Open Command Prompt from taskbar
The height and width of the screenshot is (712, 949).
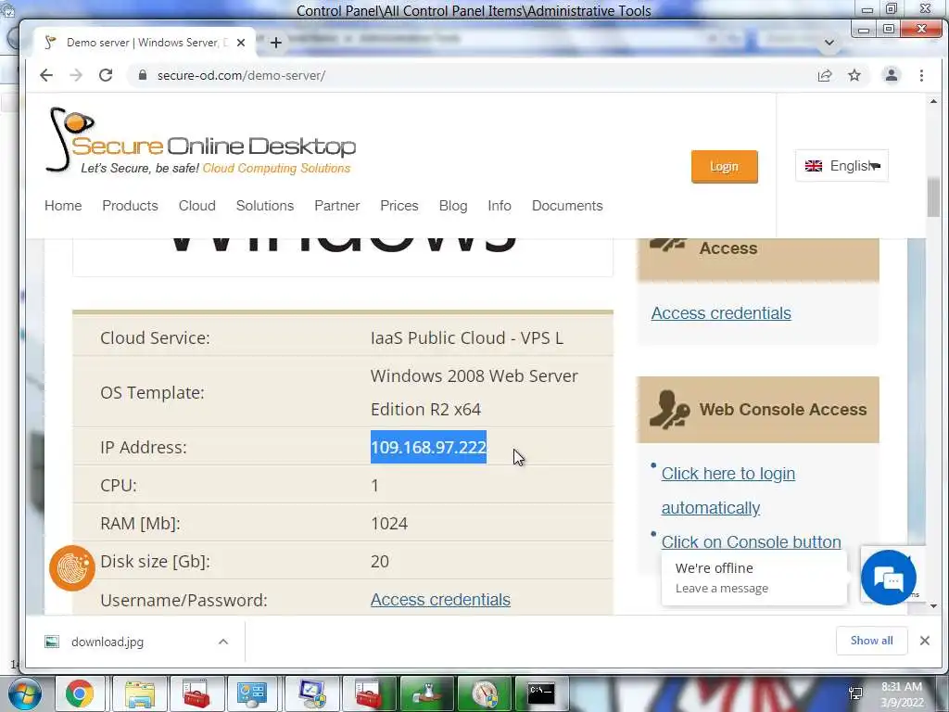[x=540, y=693]
